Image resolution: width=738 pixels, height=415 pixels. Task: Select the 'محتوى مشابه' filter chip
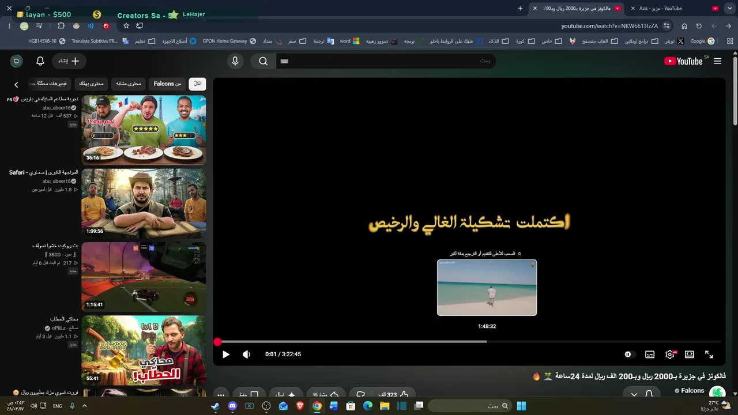128,84
